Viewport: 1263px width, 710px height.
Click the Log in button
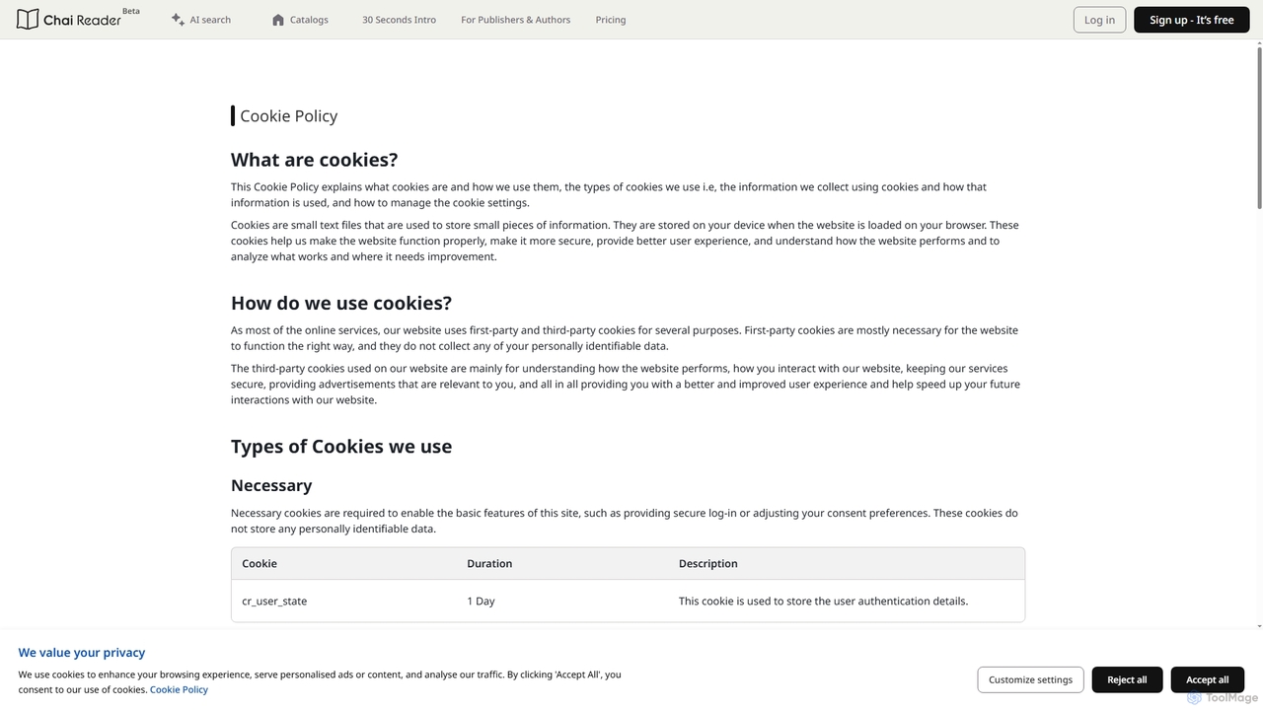pos(1099,20)
